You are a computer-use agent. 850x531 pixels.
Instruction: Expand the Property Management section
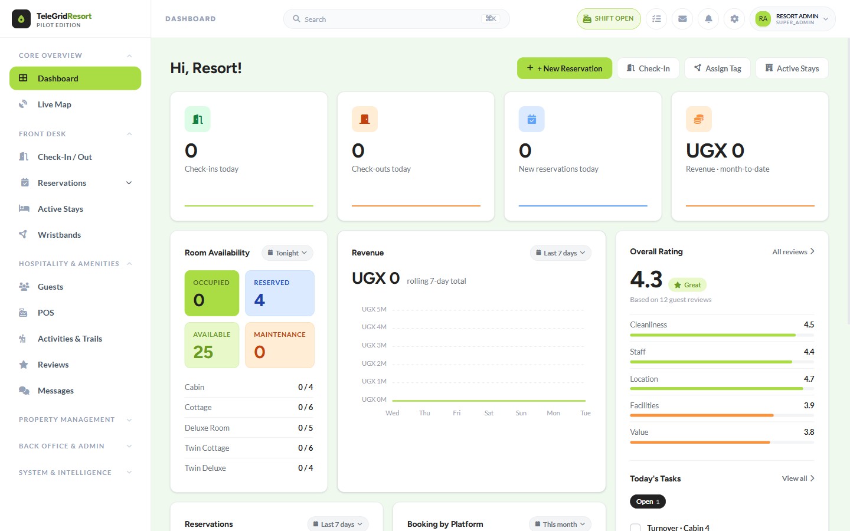pos(76,419)
